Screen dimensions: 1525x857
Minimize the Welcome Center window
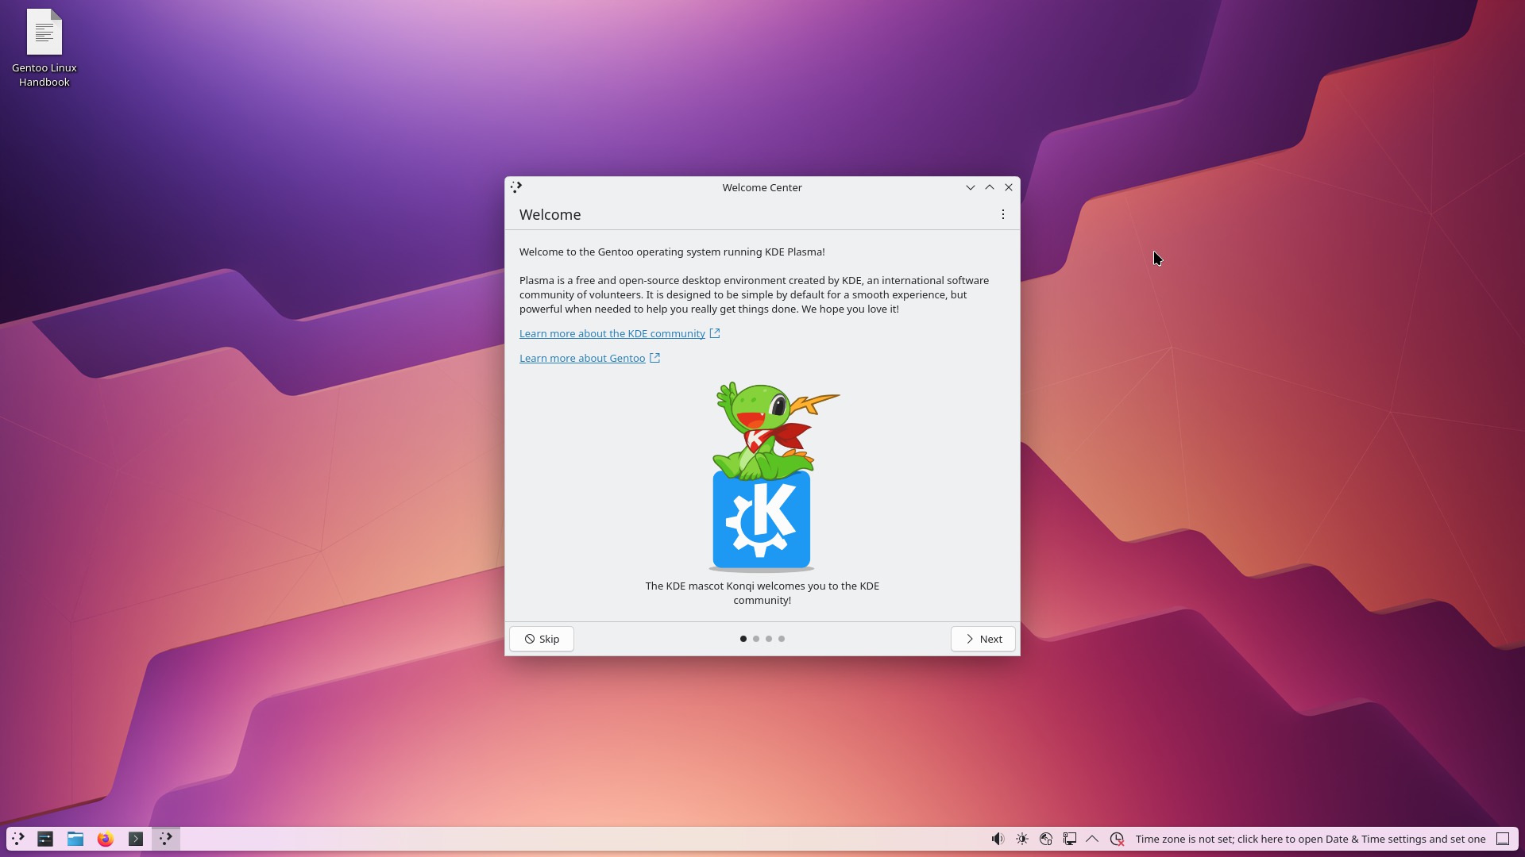point(971,187)
